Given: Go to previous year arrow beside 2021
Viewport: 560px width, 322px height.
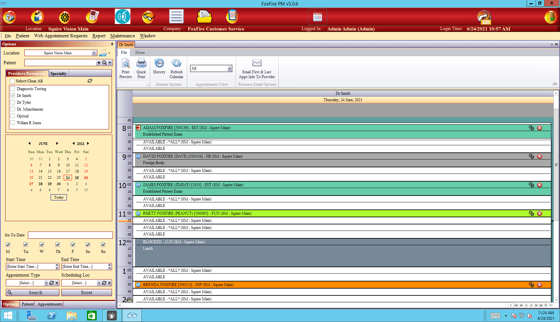Looking at the screenshot, I should point(74,143).
